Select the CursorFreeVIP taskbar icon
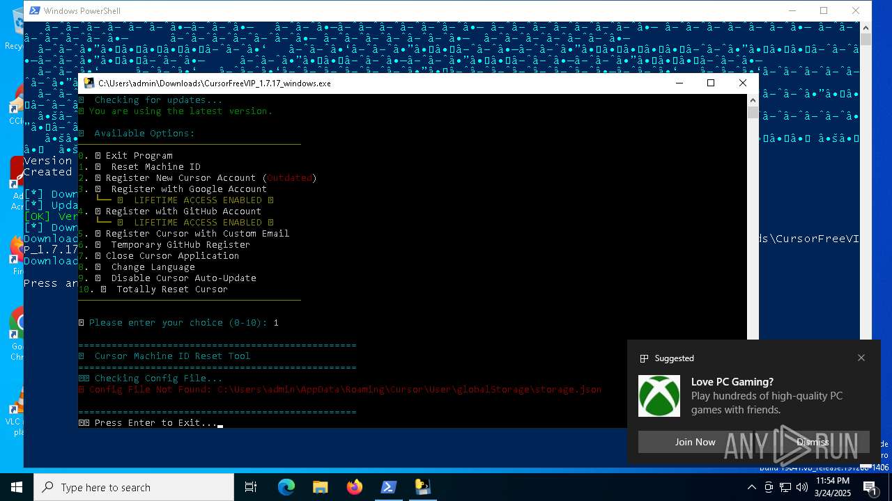This screenshot has width=892, height=501. coord(423,487)
